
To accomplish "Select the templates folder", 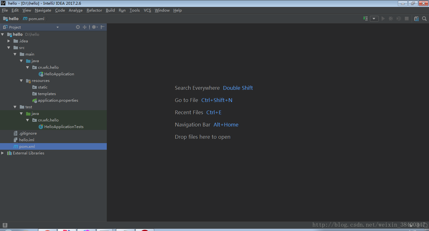I will 47,94.
